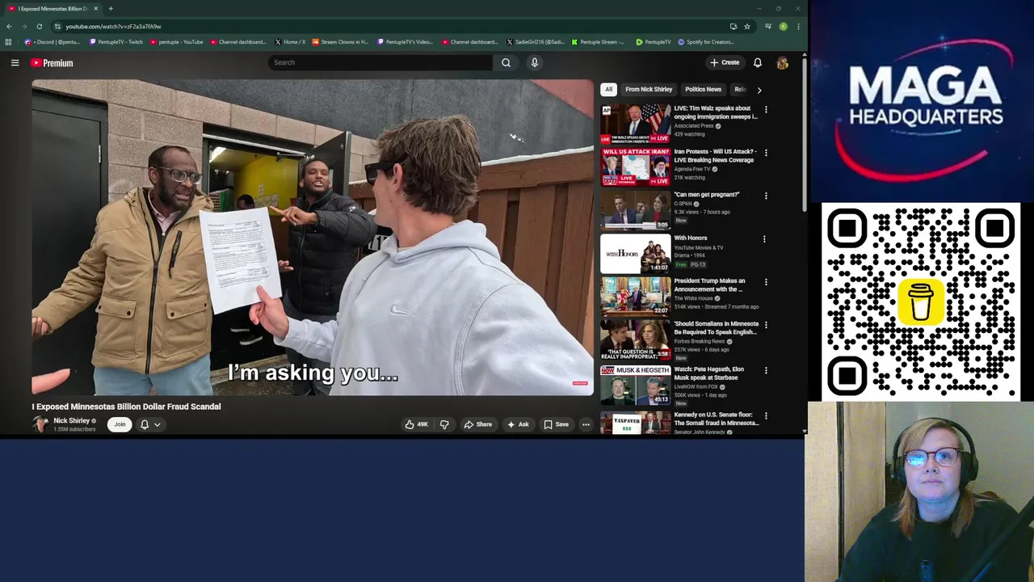
Task: Go back in the browser
Action: (9, 26)
